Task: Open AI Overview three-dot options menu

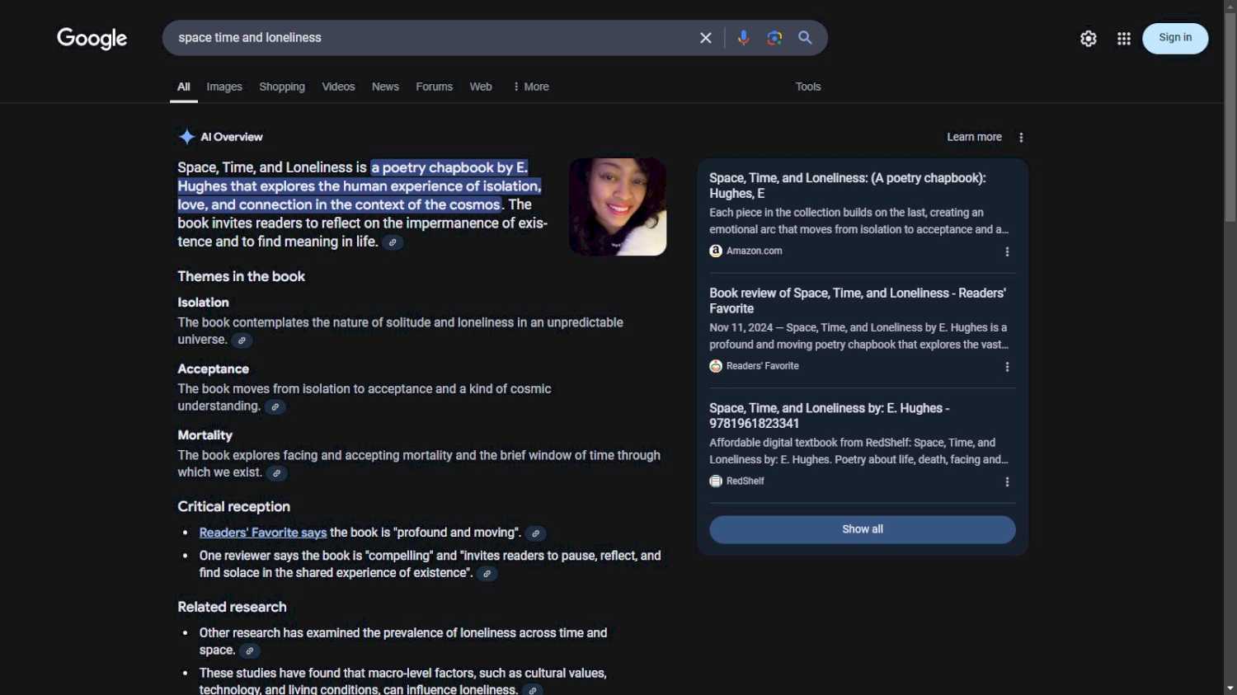Action: pos(1021,138)
